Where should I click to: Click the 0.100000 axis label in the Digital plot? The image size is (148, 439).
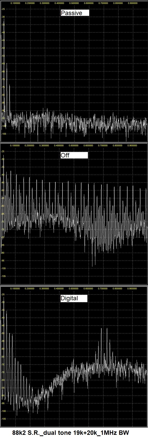(x=15, y=288)
